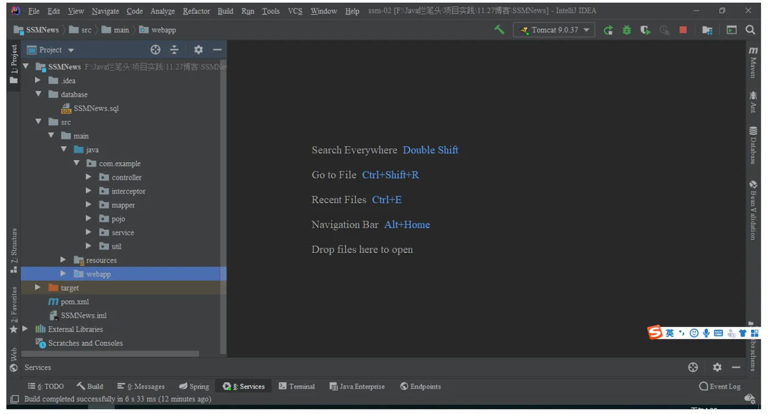Image resolution: width=770 pixels, height=414 pixels.
Task: Open the Bean Validation tool window
Action: 753,210
